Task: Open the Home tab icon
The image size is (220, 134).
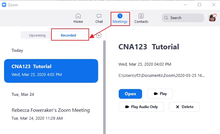Action: tap(78, 16)
